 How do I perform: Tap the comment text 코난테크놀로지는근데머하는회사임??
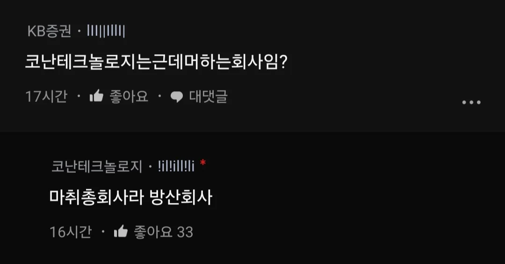156,62
